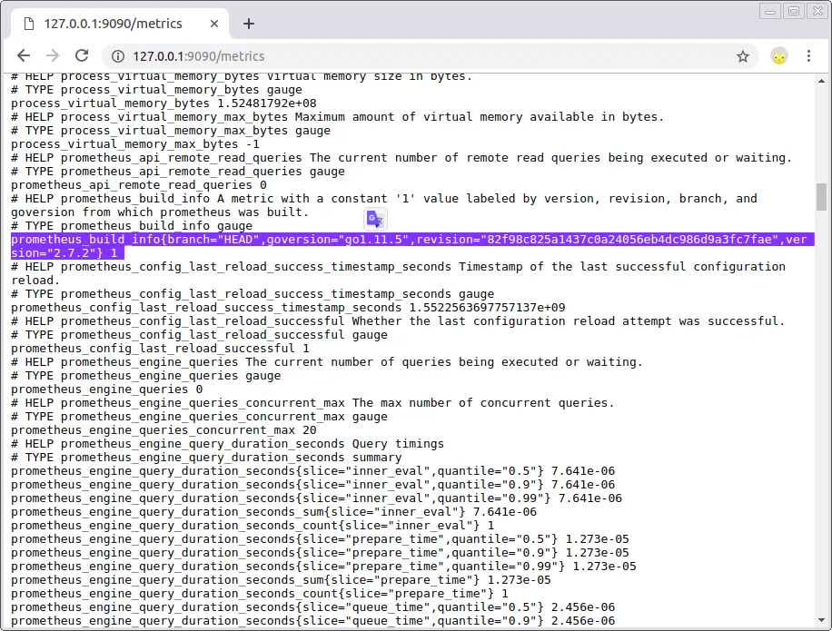
Task: Click 'prometheus_engine_queries 0' line
Action: (106, 389)
